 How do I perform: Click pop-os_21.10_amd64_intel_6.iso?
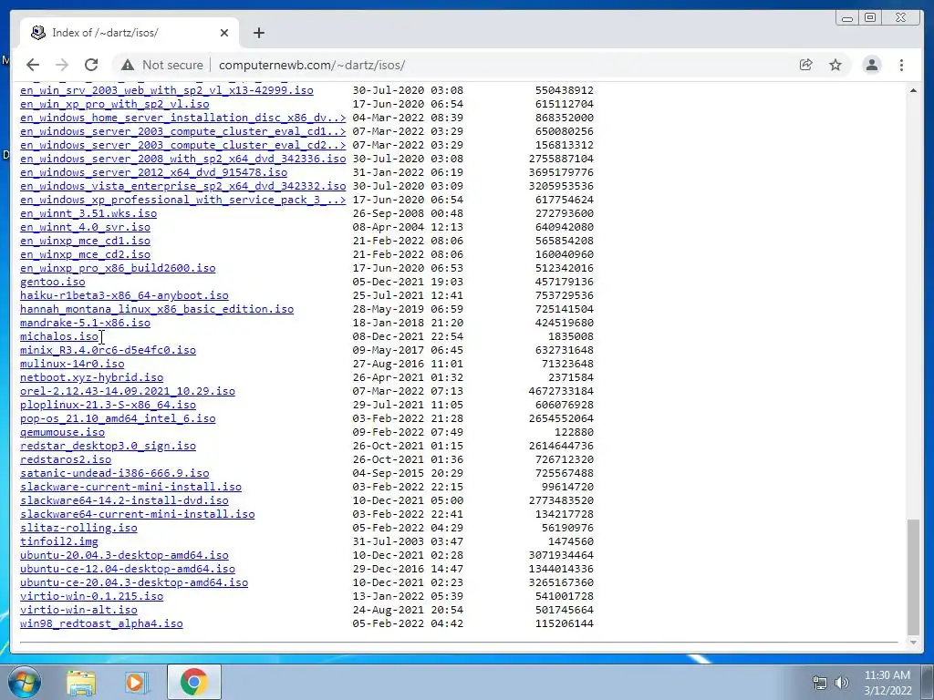point(118,418)
